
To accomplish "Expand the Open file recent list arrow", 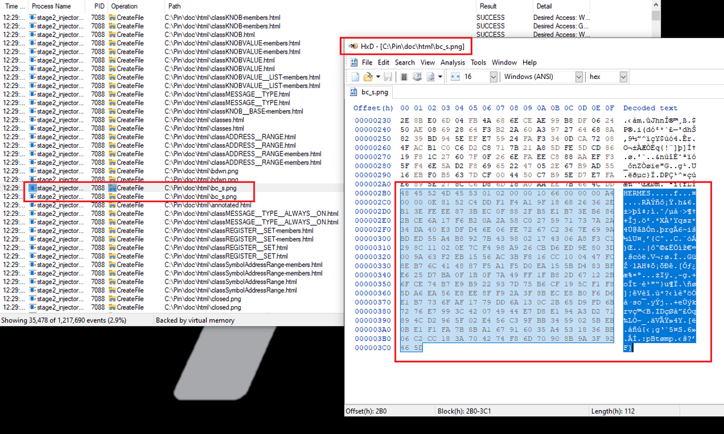I will (x=378, y=77).
